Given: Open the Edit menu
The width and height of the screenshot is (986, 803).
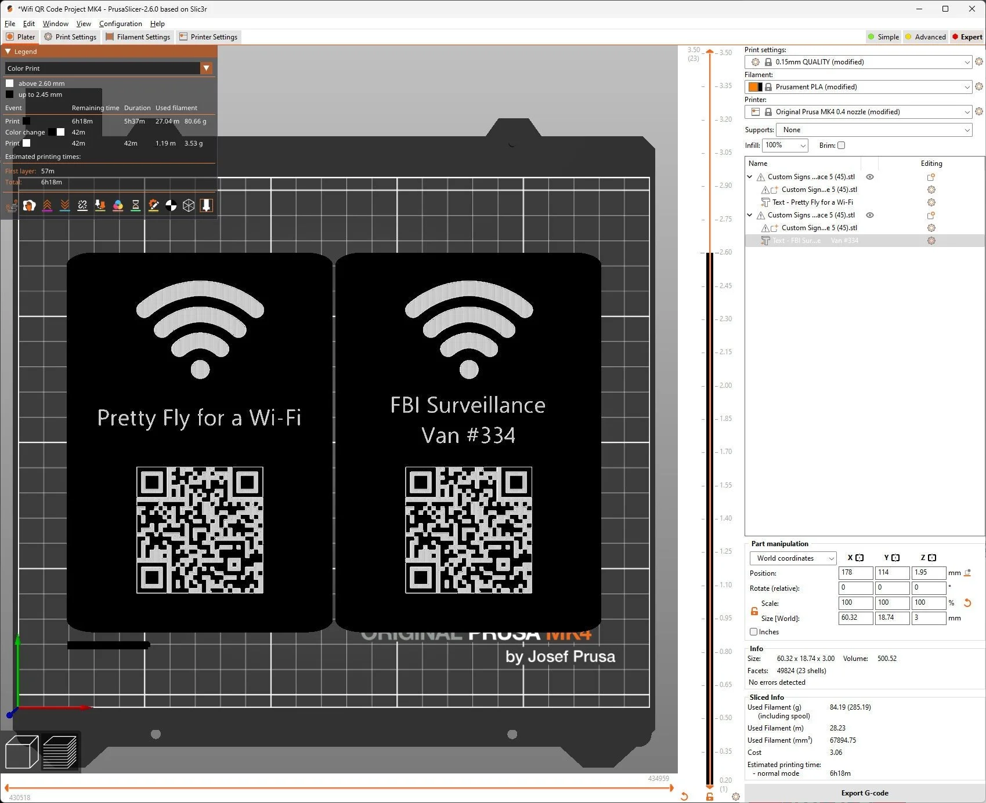Looking at the screenshot, I should pyautogui.click(x=29, y=24).
